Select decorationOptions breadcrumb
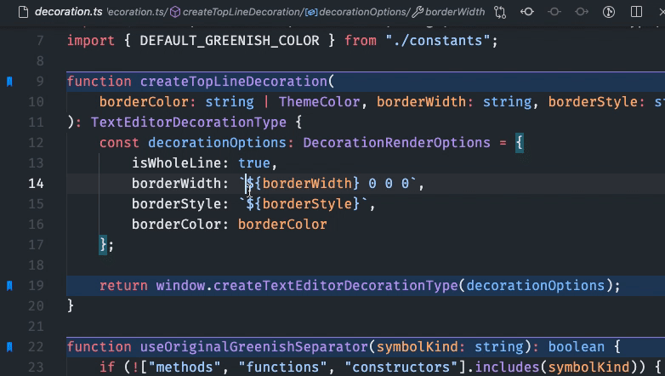 [362, 12]
